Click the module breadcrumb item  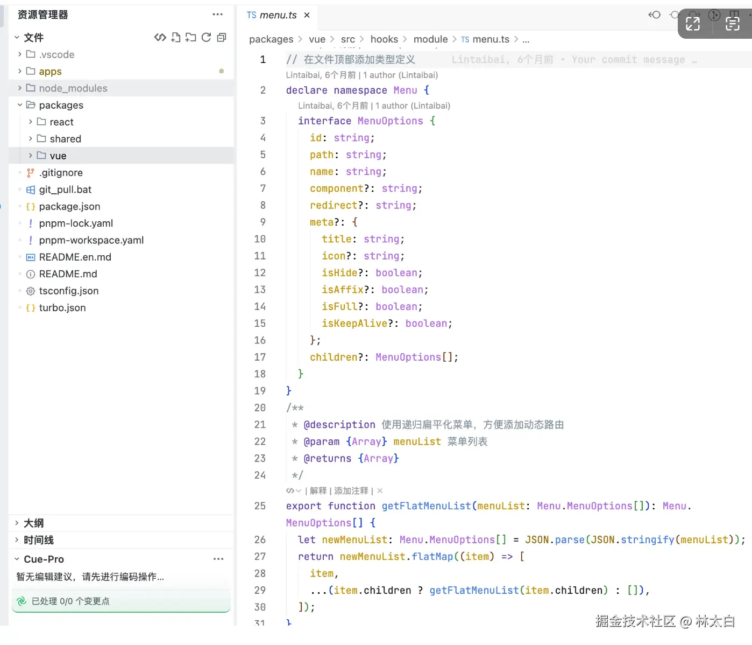(430, 39)
